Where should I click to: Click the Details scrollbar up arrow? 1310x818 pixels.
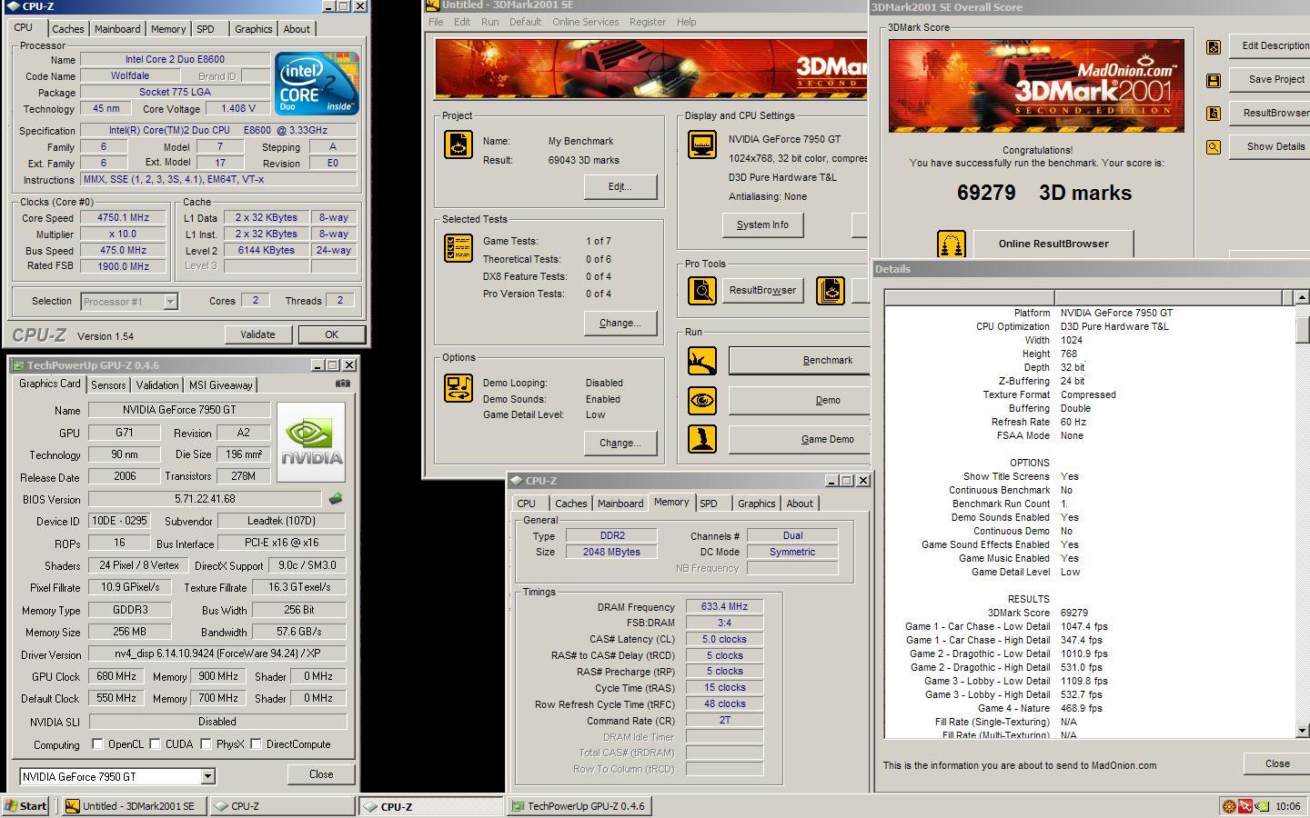click(1302, 297)
